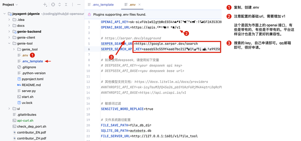This screenshot has height=141, width=301.
Task: Click the SERPER_SEARCH_URL value
Action: click(x=167, y=44)
